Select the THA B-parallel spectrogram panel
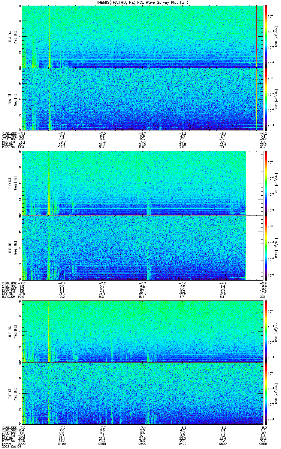281x449 pixels. [142, 99]
